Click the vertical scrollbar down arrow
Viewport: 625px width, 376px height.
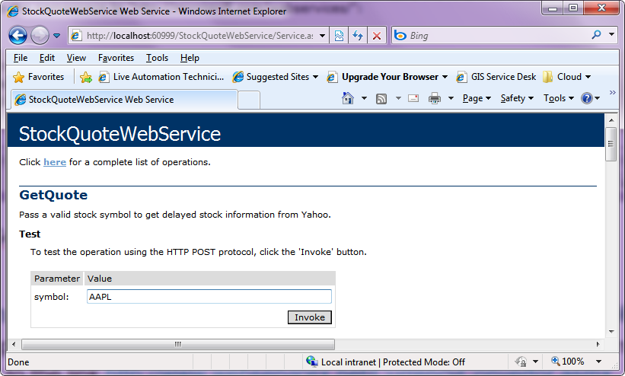(611, 332)
